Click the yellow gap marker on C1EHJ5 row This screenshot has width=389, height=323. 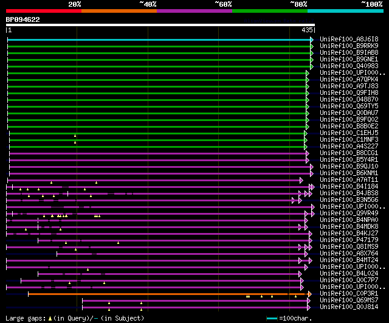75,136
